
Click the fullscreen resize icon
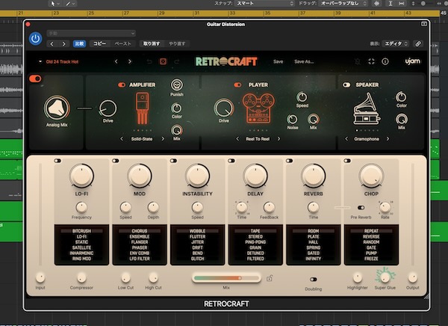(x=371, y=61)
